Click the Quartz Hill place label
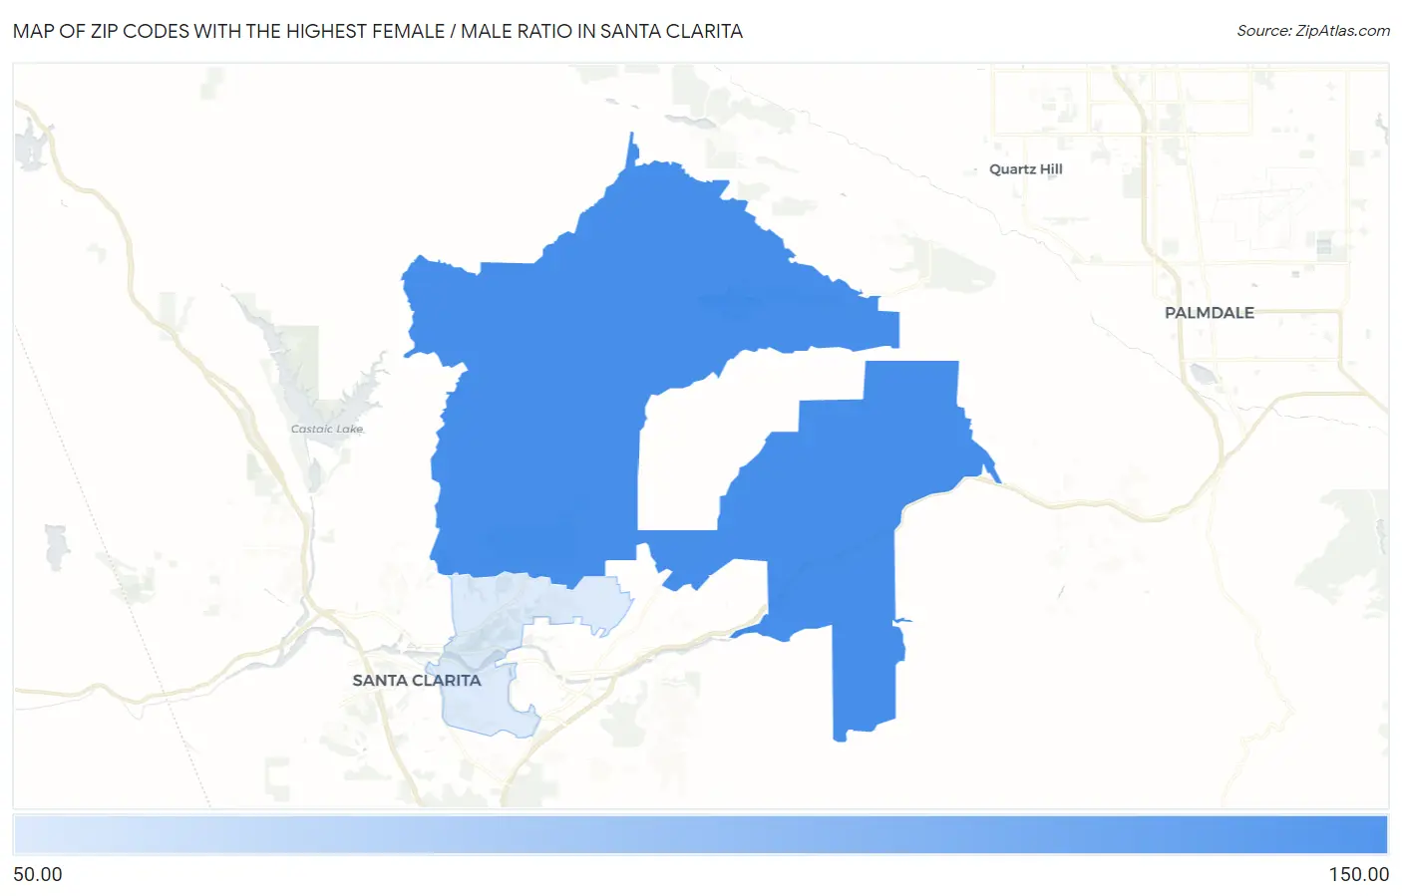This screenshot has height=896, width=1402. [1026, 169]
